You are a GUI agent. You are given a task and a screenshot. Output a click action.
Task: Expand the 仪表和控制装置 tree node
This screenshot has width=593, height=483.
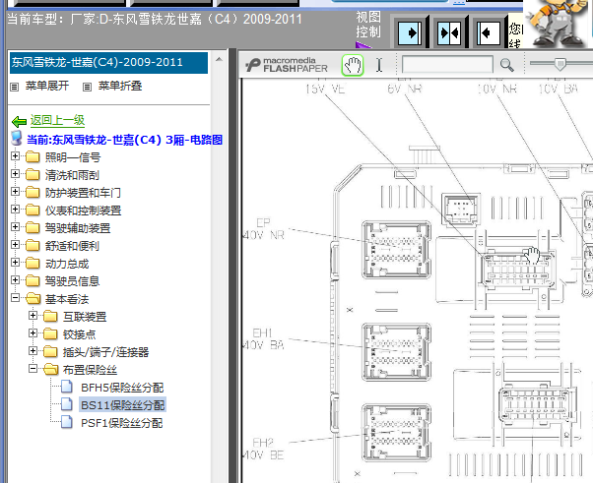click(x=15, y=210)
